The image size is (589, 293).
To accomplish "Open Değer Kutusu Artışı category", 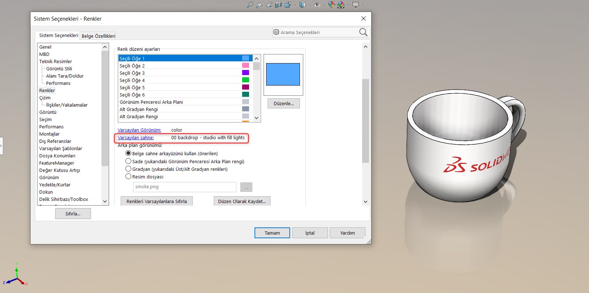I will pyautogui.click(x=60, y=170).
